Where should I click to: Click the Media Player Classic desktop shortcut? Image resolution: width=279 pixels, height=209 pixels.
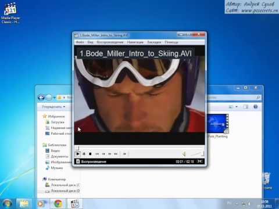10,13
